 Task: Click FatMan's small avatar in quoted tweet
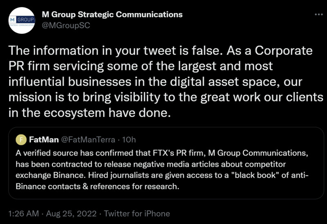(21, 140)
